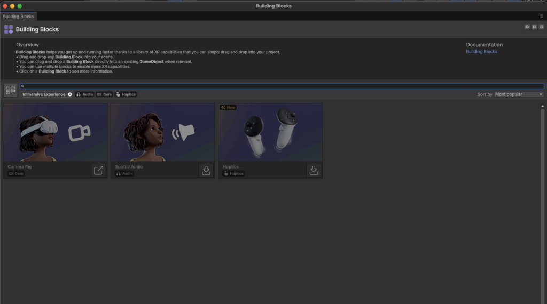
Task: Select the Camera Rig block thumbnail
Action: coord(56,132)
